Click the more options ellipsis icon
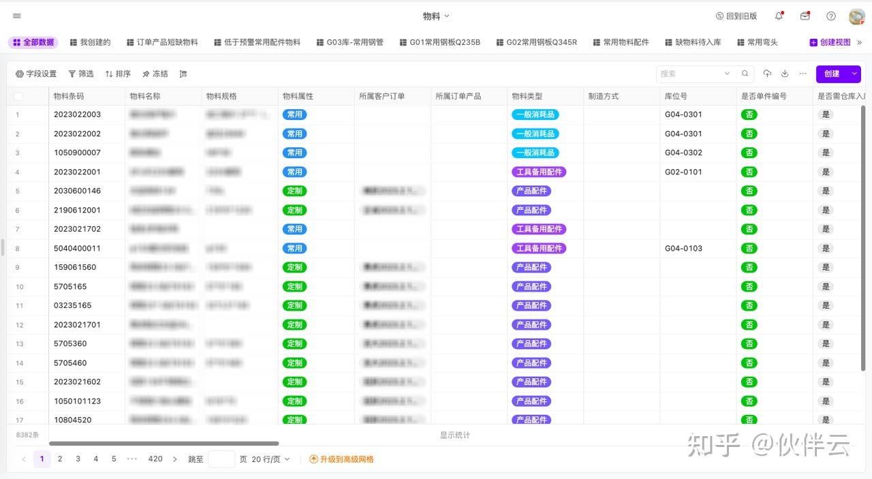 point(803,74)
